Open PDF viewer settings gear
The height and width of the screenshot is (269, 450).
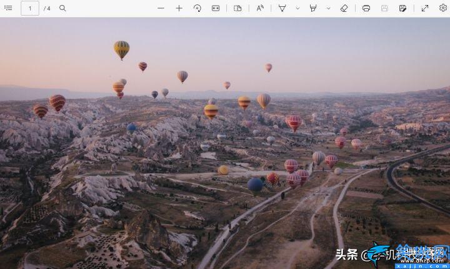click(x=443, y=7)
